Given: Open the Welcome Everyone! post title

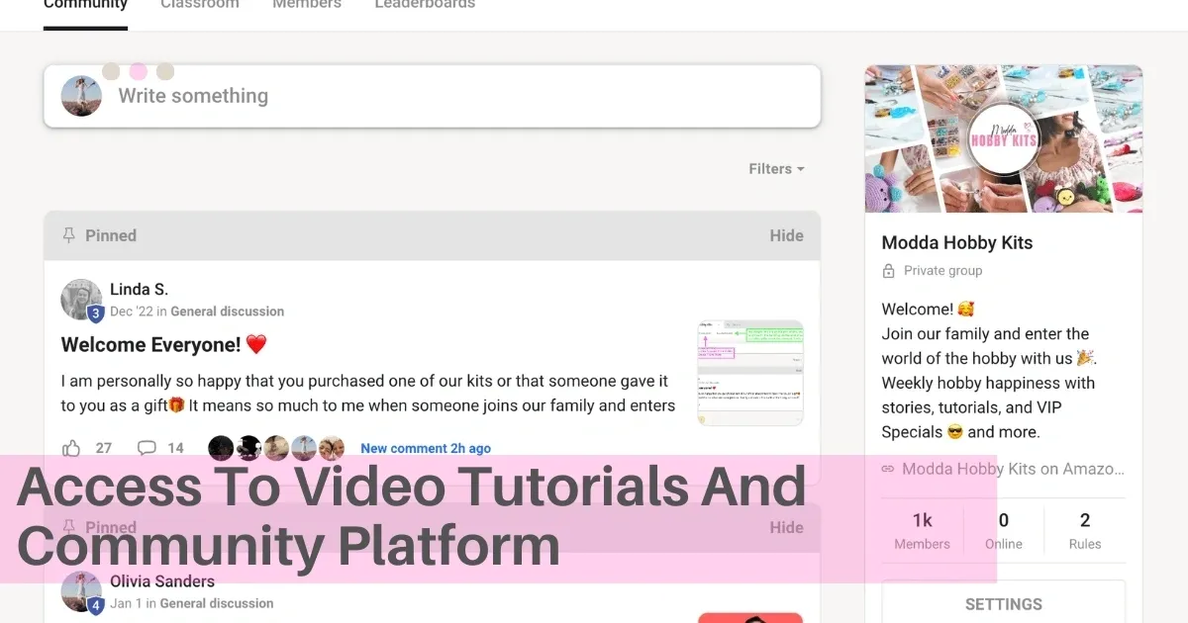Looking at the screenshot, I should click(164, 345).
